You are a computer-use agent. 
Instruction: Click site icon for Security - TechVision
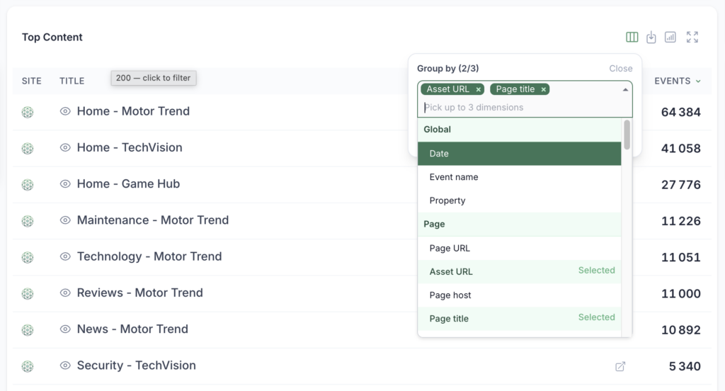pyautogui.click(x=28, y=366)
